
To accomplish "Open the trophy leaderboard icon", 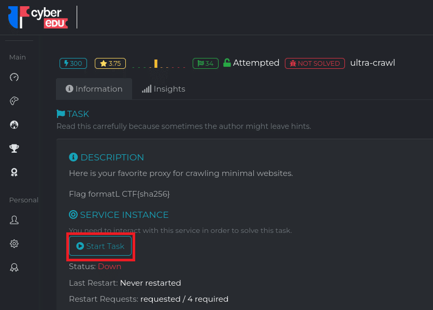I will [14, 149].
